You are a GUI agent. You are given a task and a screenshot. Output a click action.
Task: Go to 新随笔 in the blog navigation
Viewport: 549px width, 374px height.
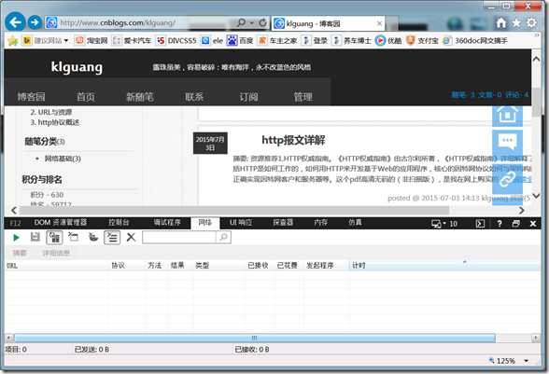point(140,97)
